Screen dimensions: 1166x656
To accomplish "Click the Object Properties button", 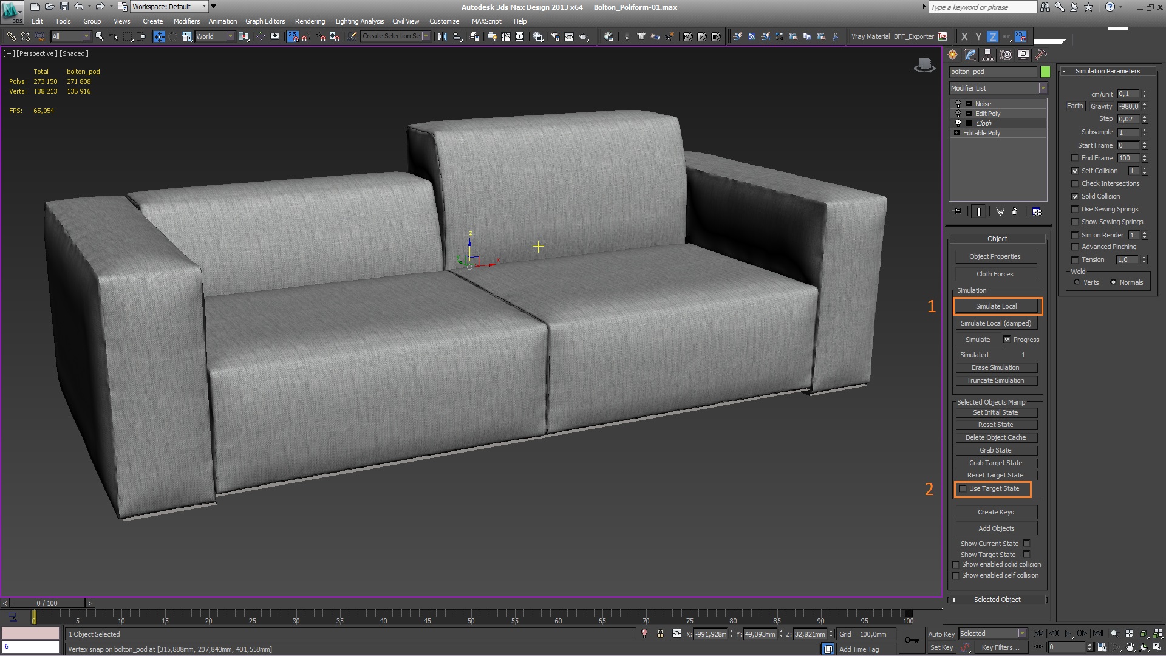I will point(995,256).
